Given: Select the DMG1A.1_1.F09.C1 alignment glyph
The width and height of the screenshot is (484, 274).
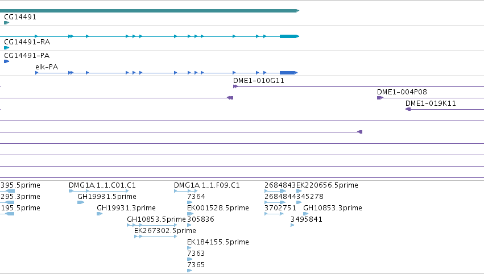Looking at the screenshot, I should coord(185,191).
